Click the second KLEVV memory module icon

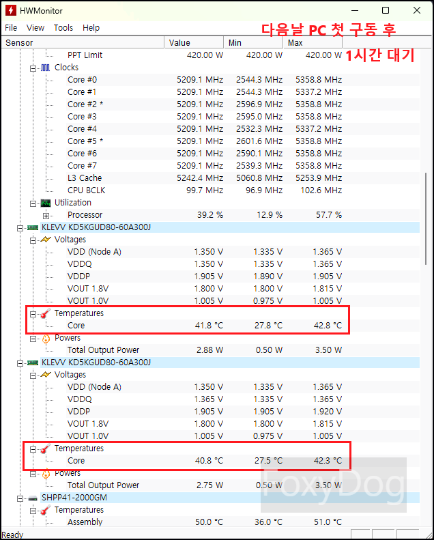(33, 363)
